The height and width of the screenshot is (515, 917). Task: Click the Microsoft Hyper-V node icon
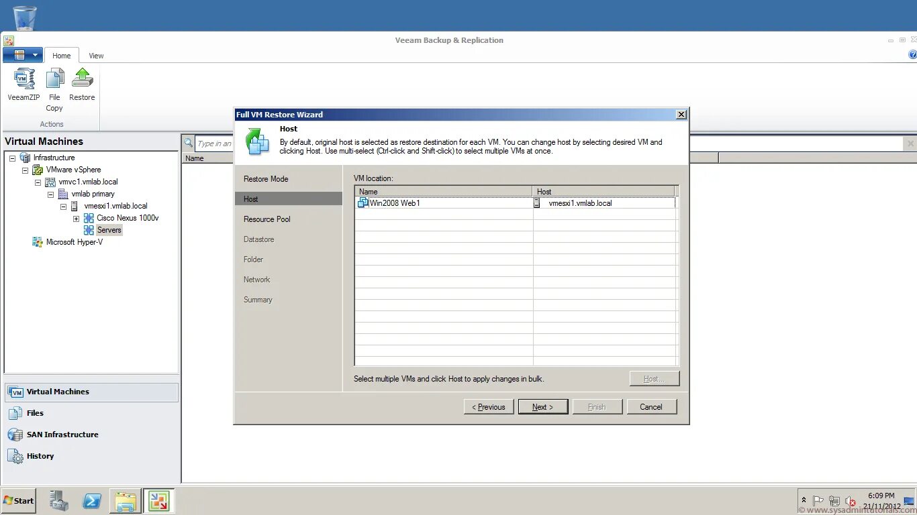pyautogui.click(x=38, y=242)
